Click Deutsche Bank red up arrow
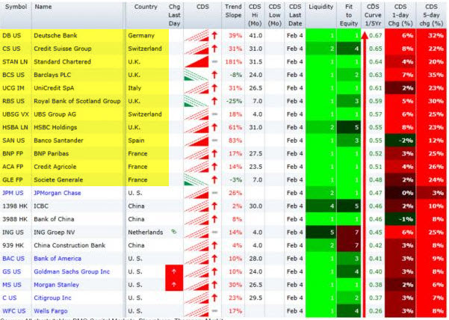 click(214, 36)
